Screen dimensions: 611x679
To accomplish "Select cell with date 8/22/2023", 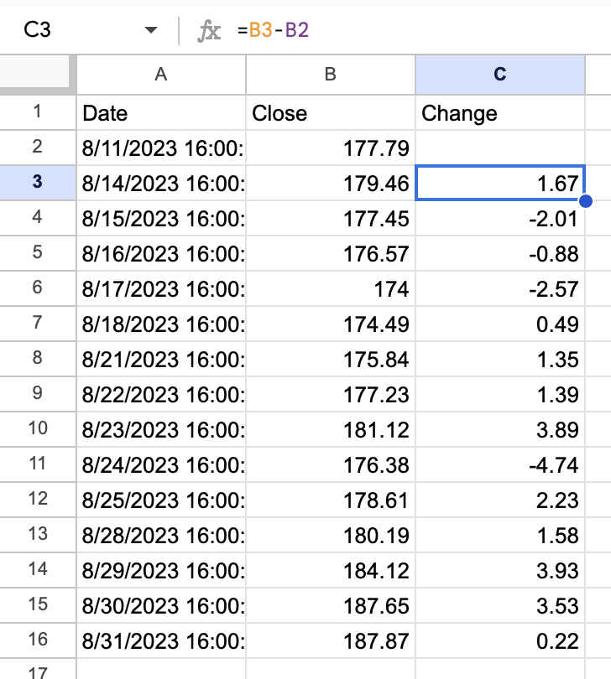I will (x=161, y=394).
